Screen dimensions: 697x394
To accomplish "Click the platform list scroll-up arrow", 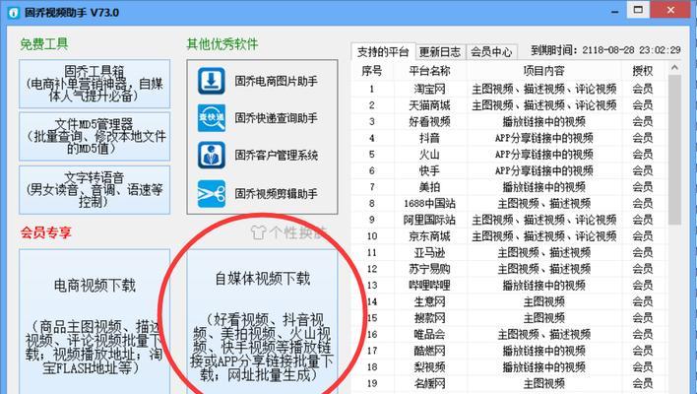I will [x=674, y=68].
